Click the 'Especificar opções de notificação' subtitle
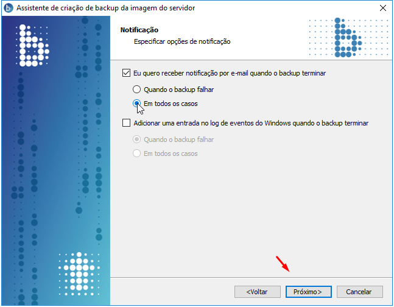The height and width of the screenshot is (307, 394). coord(182,41)
